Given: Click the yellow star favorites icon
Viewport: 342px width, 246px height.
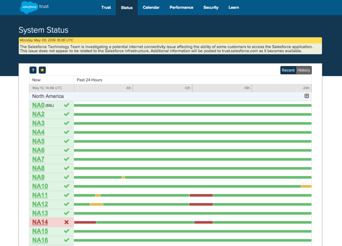Looking at the screenshot, I should click(42, 70).
